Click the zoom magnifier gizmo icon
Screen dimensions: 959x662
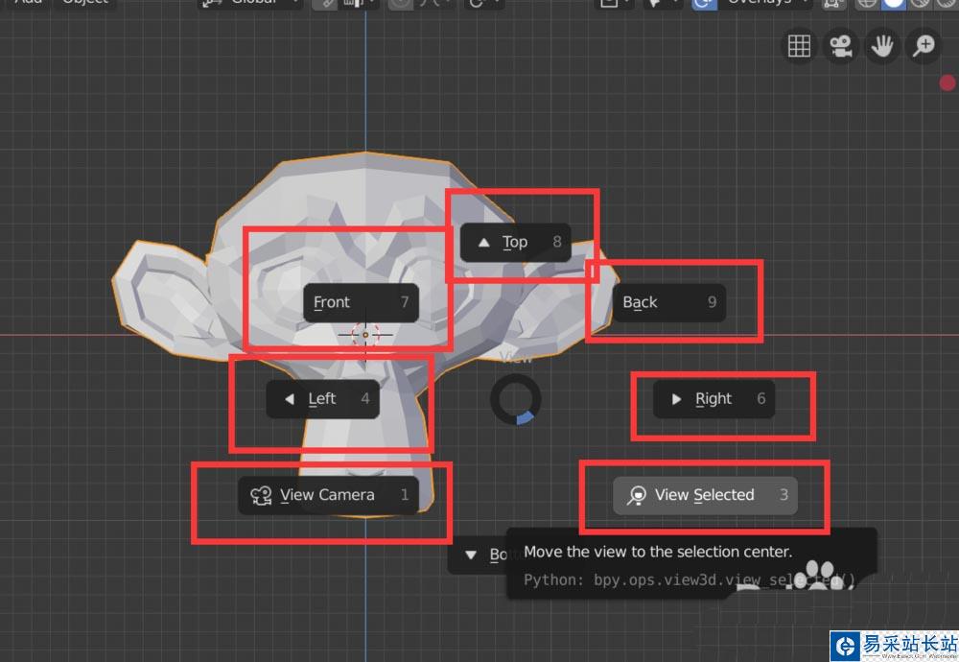[924, 46]
